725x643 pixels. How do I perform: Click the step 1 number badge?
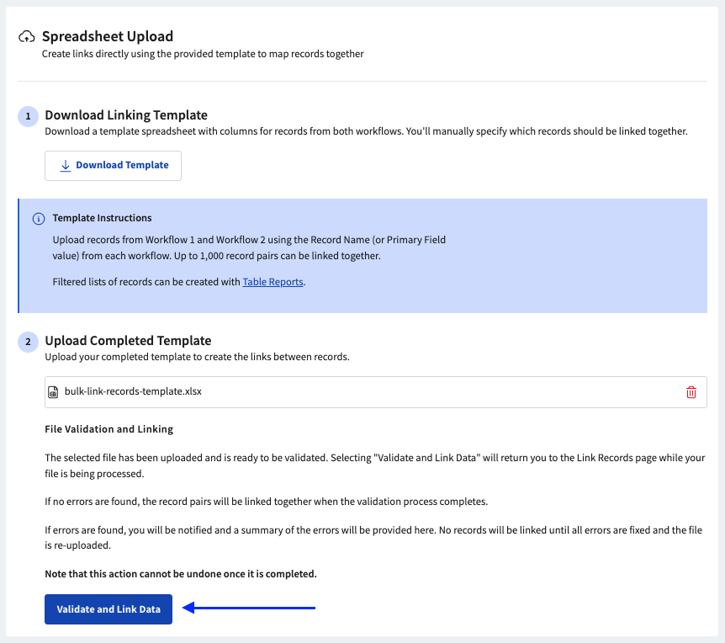28,116
